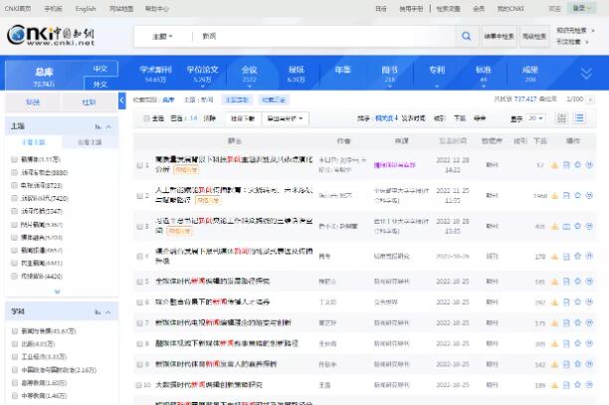The height and width of the screenshot is (405, 609).
Task: Click 高级检索 button
Action: pos(534,36)
